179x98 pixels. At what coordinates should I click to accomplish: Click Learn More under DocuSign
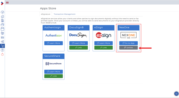click(79, 43)
